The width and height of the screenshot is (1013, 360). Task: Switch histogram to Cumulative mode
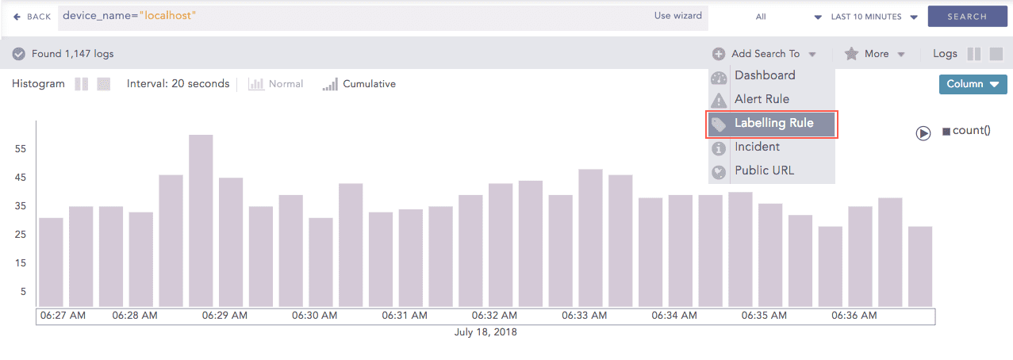pos(359,84)
